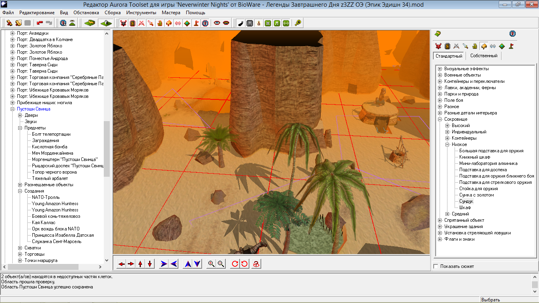Select waypoints flag palette icon in right panel
The width and height of the screenshot is (539, 303).
(x=511, y=46)
